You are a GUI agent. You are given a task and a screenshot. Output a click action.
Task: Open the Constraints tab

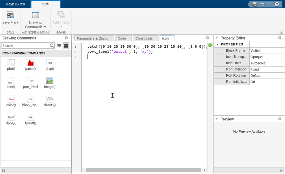[144, 38]
